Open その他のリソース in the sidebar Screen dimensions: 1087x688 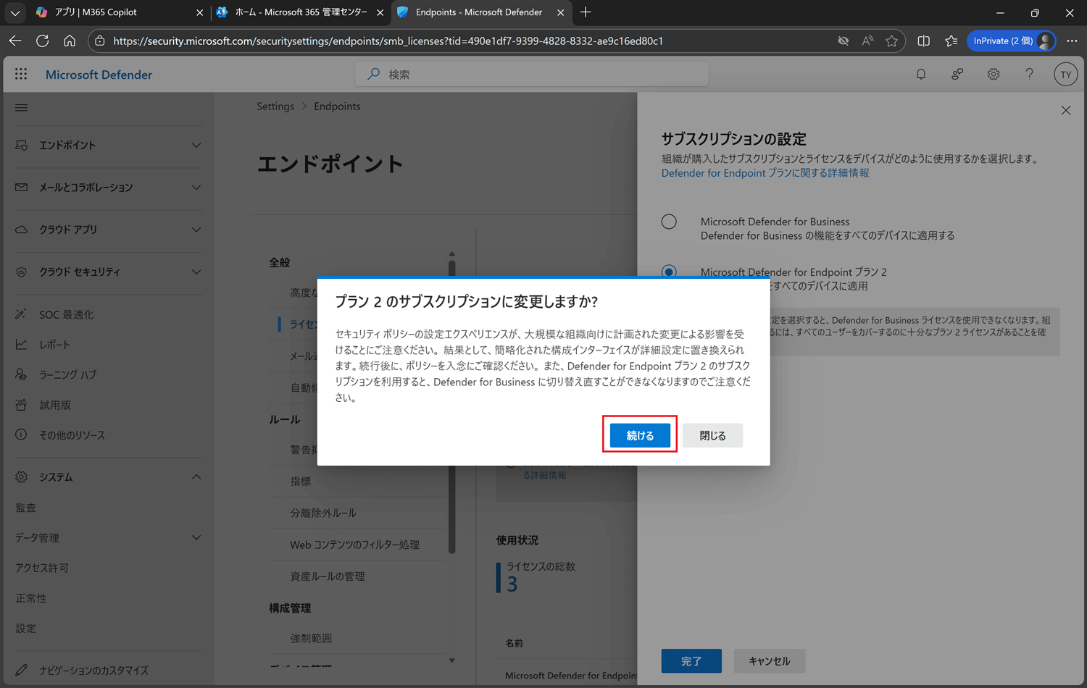pos(72,435)
